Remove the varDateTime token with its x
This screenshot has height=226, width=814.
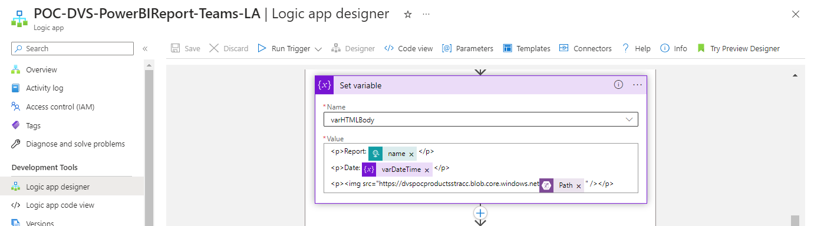pyautogui.click(x=427, y=170)
